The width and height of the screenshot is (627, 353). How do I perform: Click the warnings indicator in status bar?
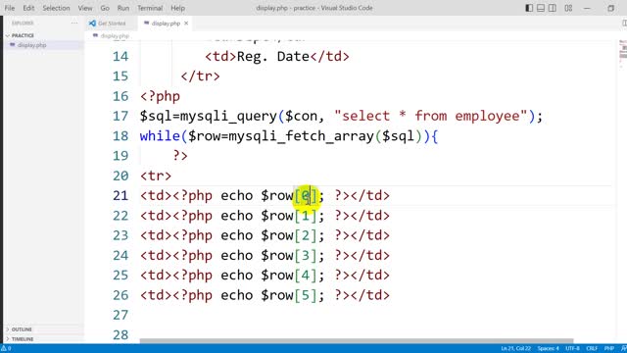coord(6,349)
